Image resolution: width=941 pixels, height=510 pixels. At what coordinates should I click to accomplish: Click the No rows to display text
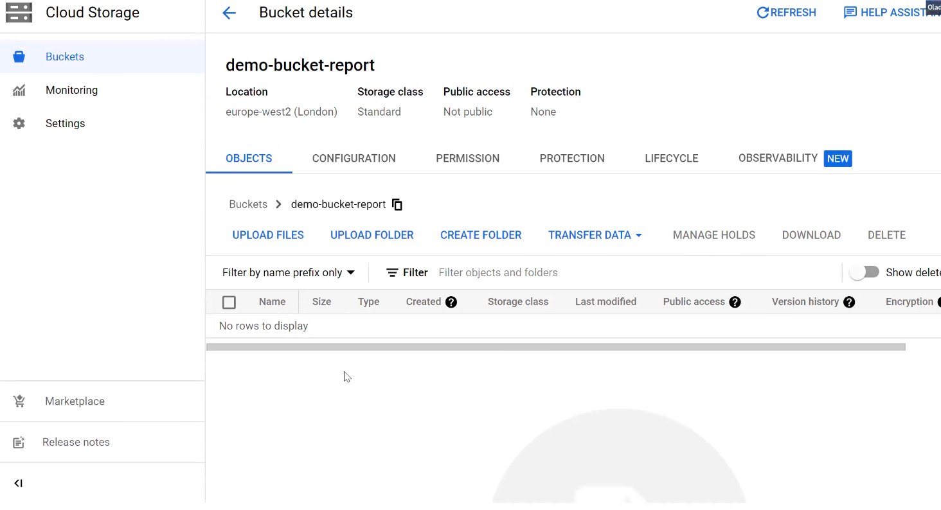click(x=264, y=326)
